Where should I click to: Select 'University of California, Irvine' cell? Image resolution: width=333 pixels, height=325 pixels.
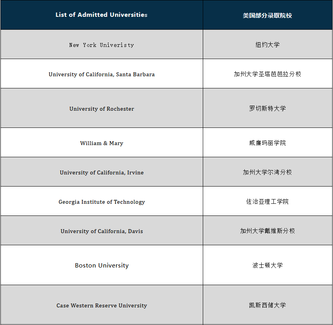(102, 172)
